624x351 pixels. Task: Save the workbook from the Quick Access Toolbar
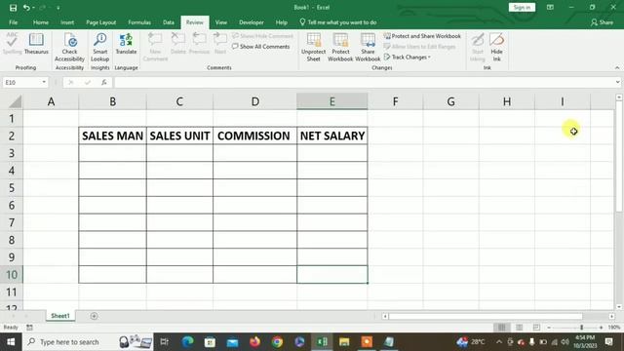pos(13,8)
